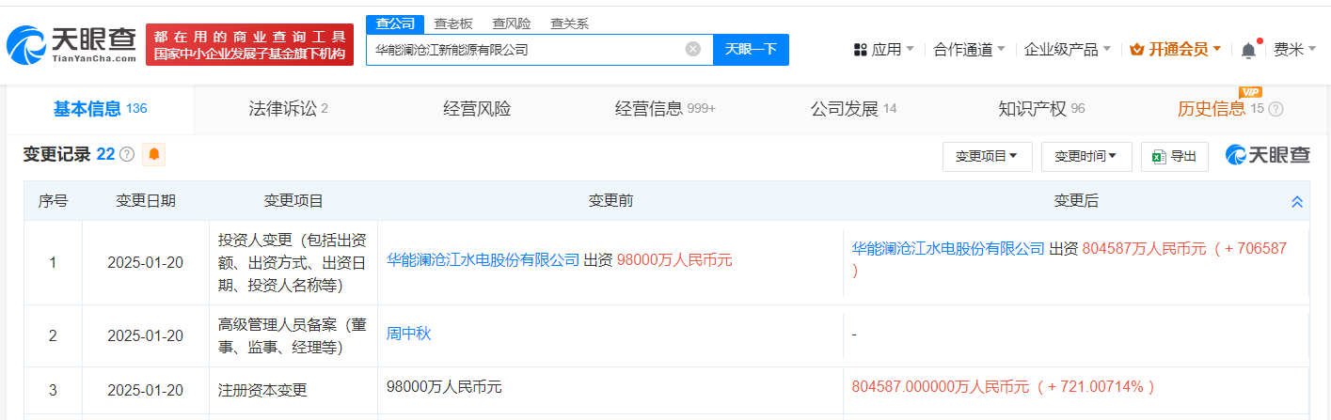Open the 开通会员 membership dropdown
This screenshot has width=1331, height=420.
1175,49
